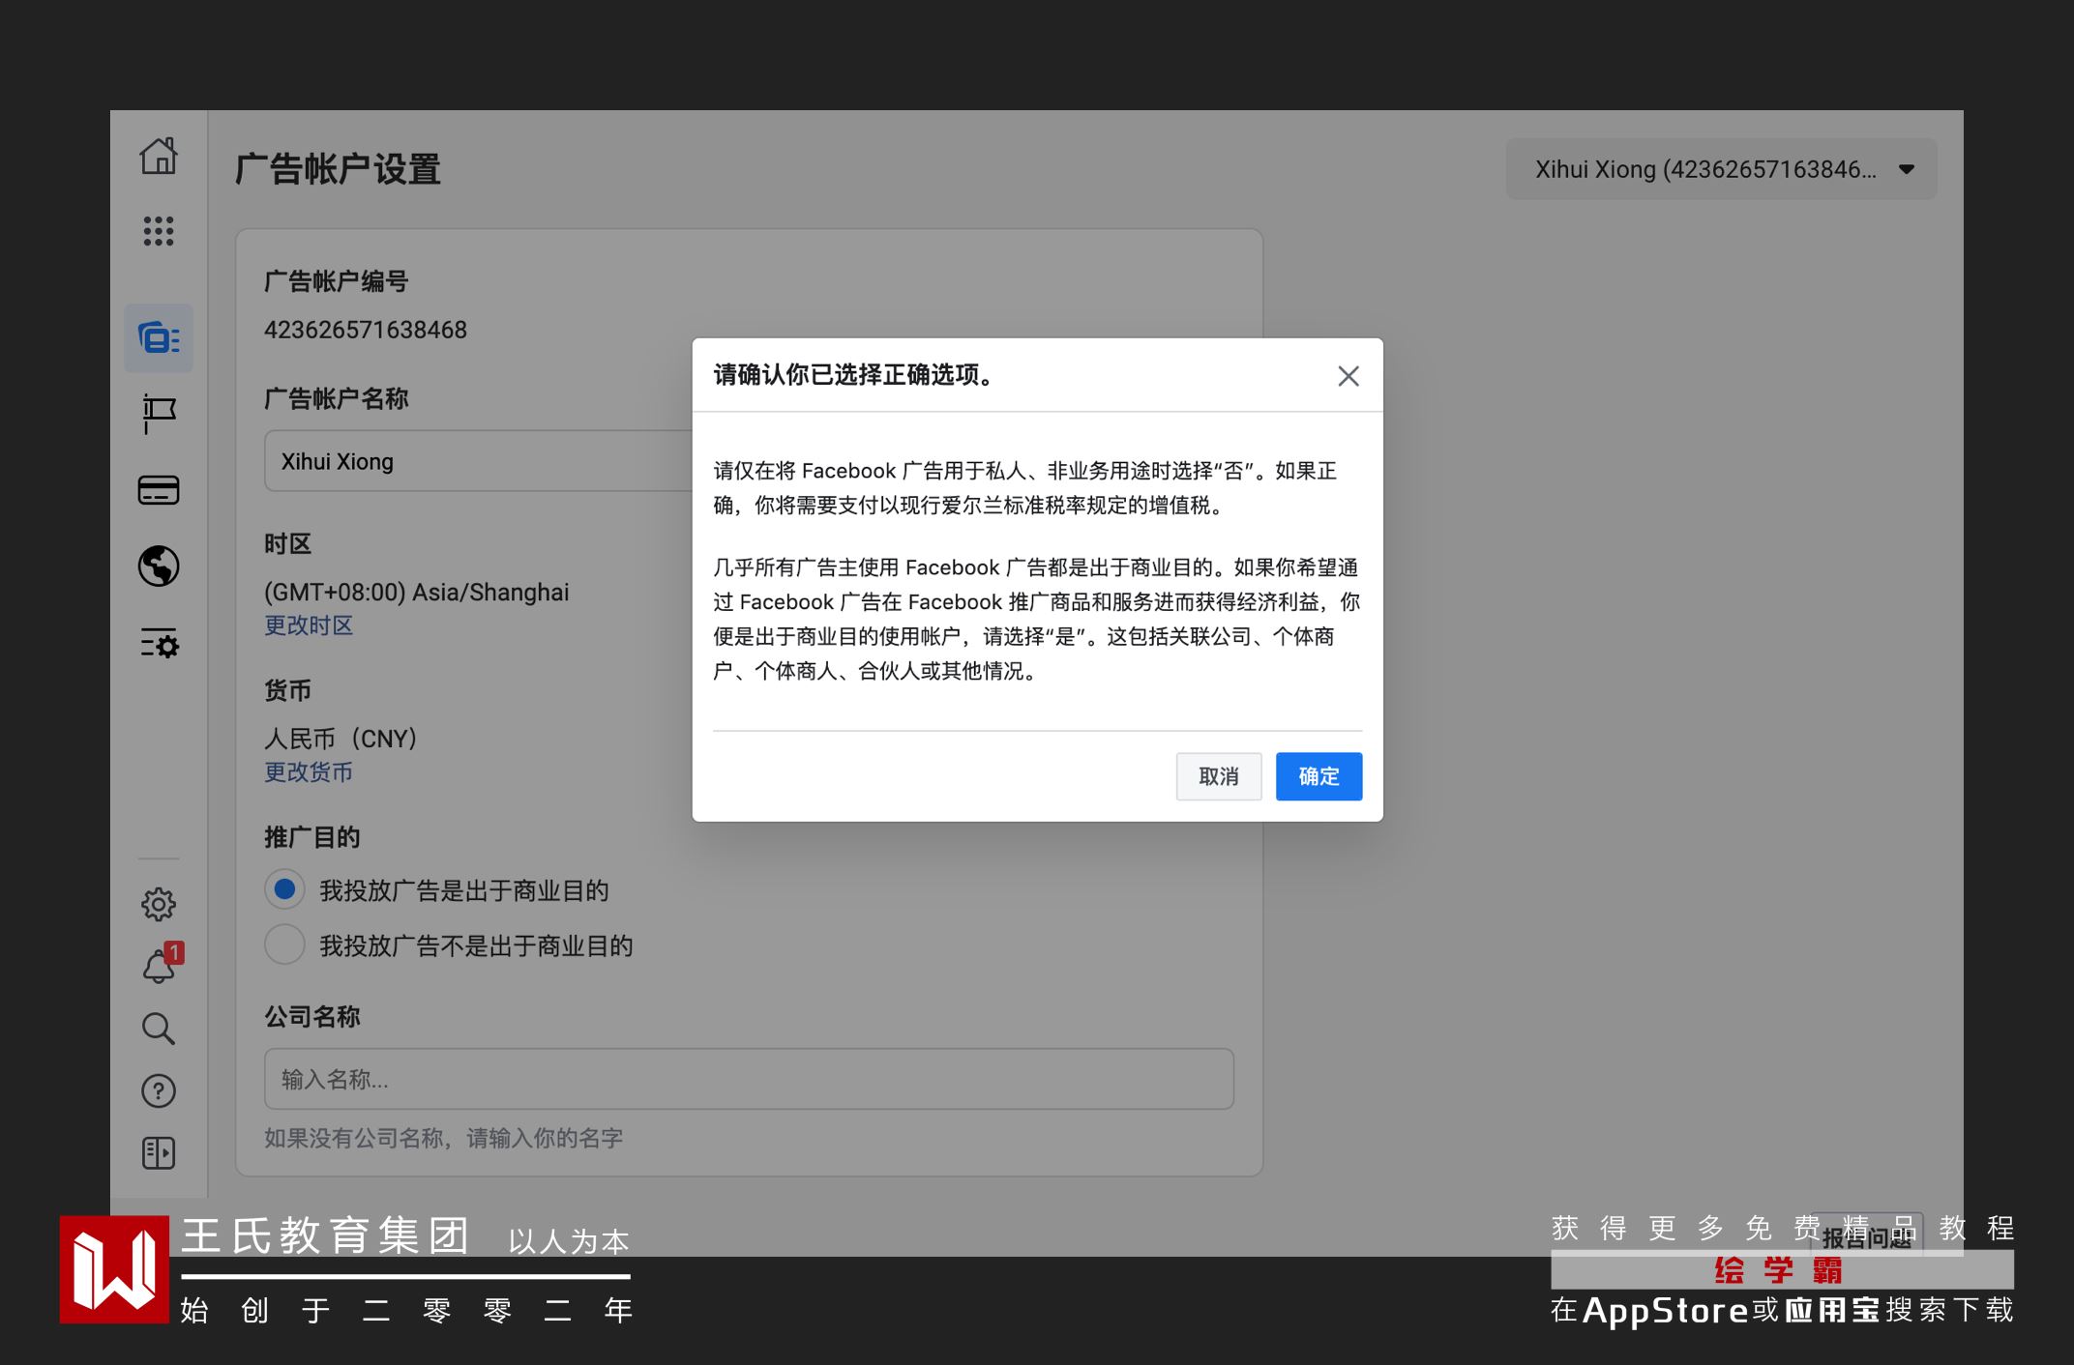Expand the Xihui Xiong account dropdown
Image resolution: width=2074 pixels, height=1365 pixels.
click(1721, 169)
